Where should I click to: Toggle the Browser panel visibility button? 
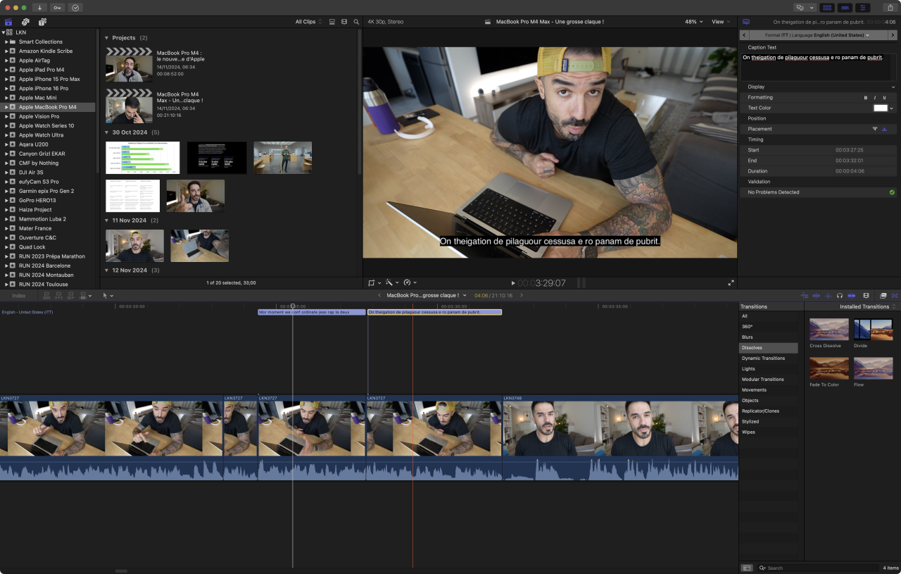coord(827,7)
